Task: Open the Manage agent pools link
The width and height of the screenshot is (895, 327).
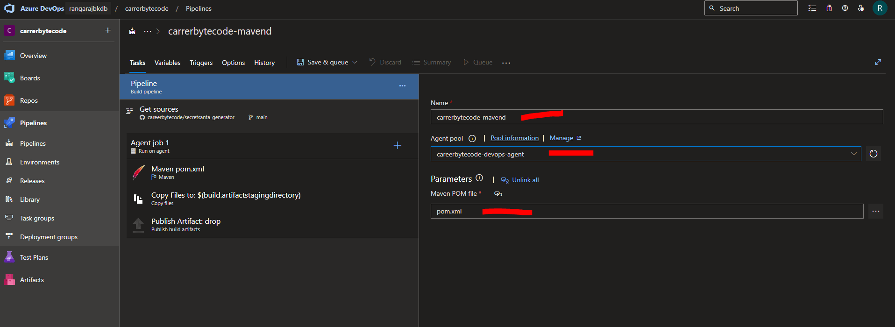Action: (565, 138)
